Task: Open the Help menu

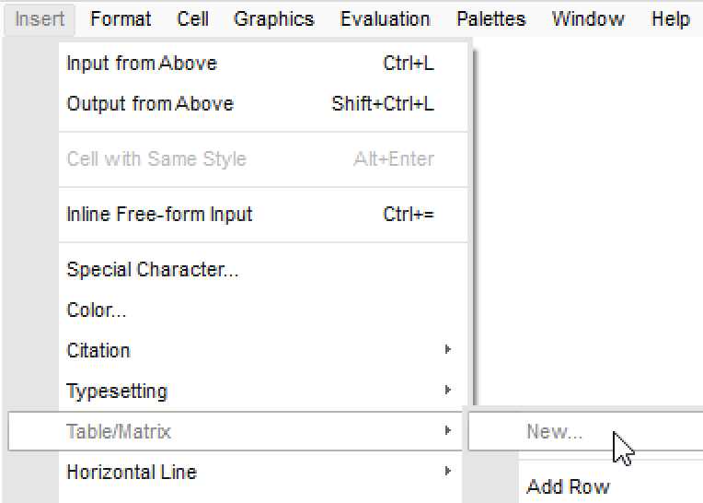Action: click(670, 18)
